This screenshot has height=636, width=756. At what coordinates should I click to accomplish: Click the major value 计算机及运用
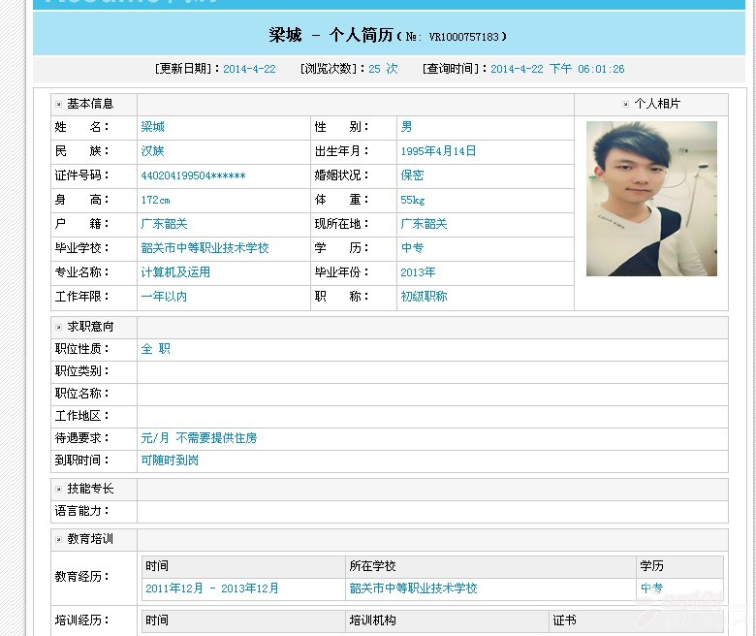[x=175, y=272]
